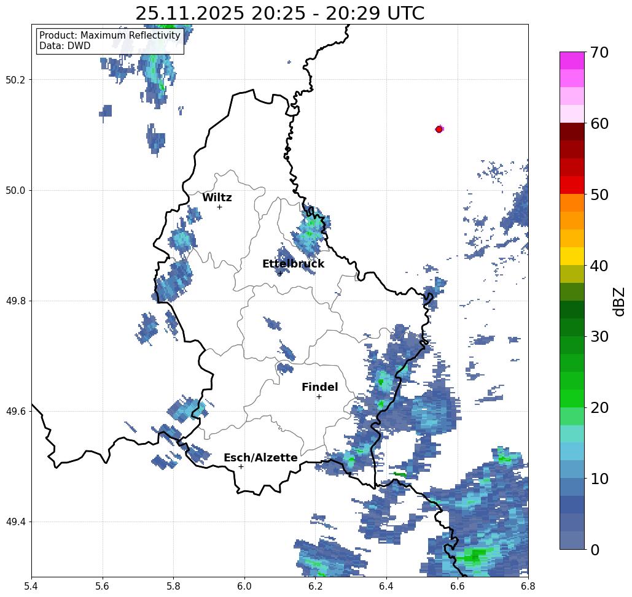Click the latitude tick label 49.6
Image resolution: width=632 pixels, height=597 pixels.
(x=15, y=412)
